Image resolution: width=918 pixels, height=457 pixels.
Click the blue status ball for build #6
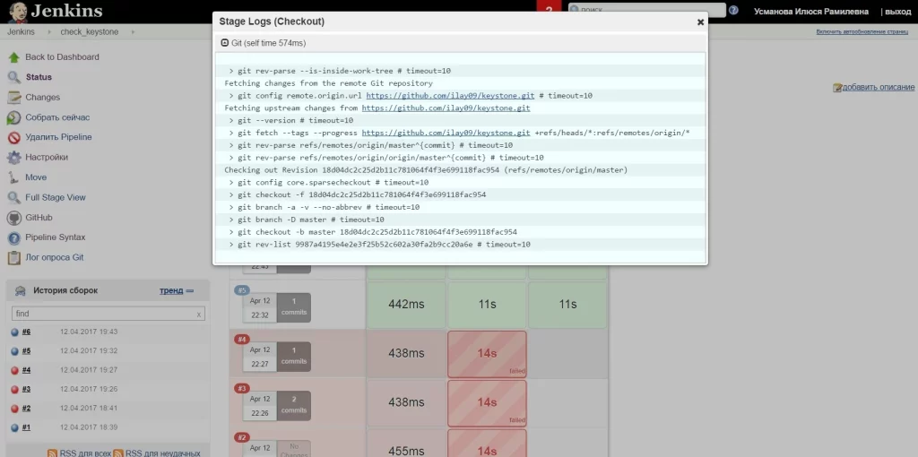15,332
